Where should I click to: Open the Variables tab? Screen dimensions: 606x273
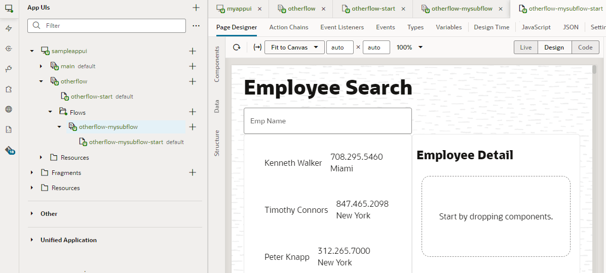click(x=448, y=27)
